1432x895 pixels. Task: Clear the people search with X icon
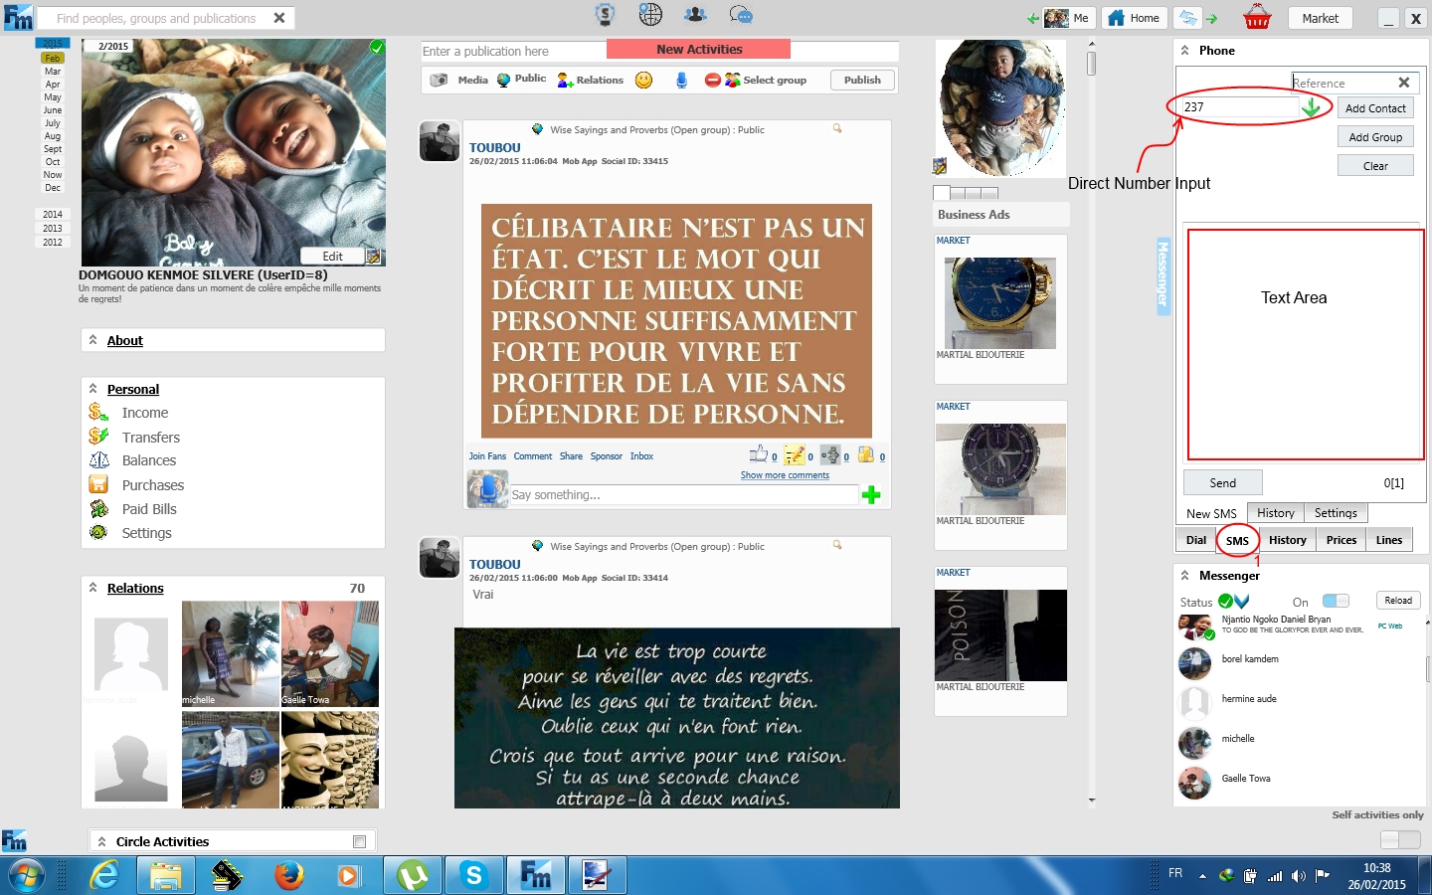[279, 18]
